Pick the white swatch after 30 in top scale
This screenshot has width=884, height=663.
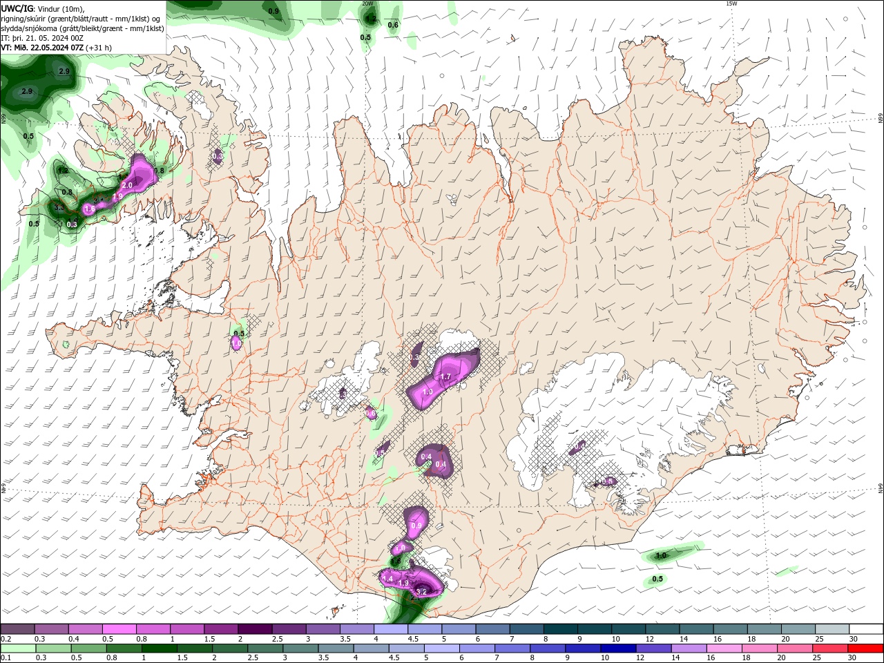866,629
